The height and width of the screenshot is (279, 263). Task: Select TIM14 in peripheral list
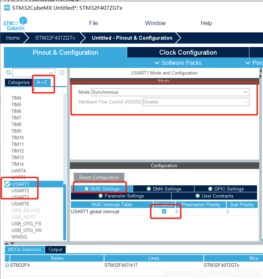(17, 164)
